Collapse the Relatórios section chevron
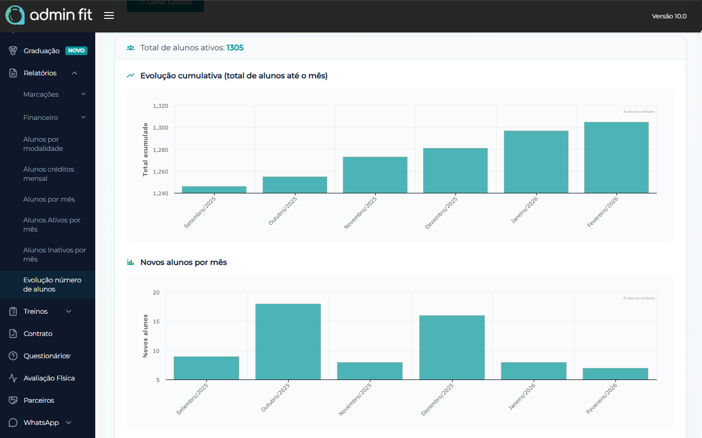This screenshot has height=438, width=702. 74,73
